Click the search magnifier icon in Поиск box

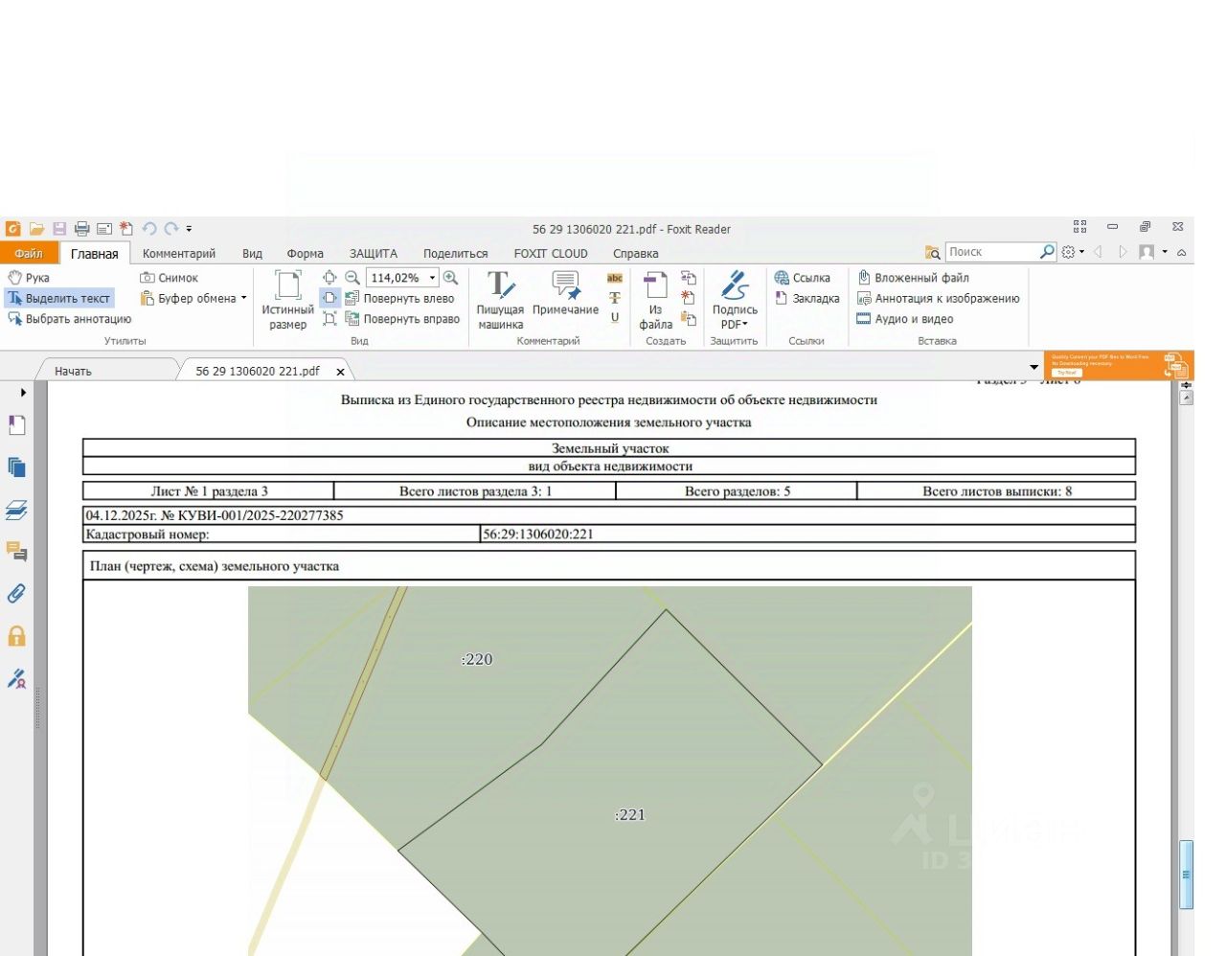tap(1047, 252)
